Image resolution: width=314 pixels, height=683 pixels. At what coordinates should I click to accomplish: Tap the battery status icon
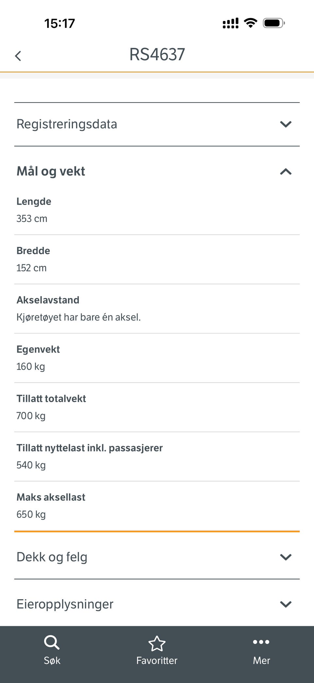coord(274,23)
